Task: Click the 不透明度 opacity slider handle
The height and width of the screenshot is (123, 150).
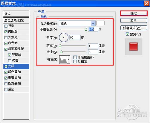Action: [x=86, y=29]
